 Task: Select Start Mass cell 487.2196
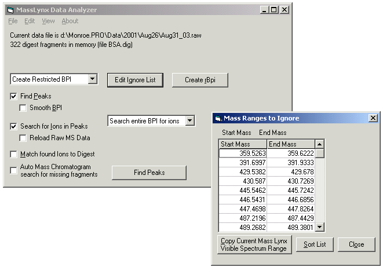[x=243, y=218]
